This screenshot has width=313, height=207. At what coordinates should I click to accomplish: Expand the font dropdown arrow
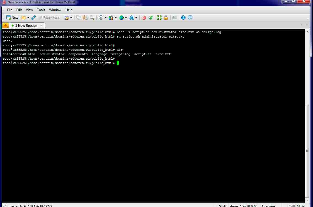coord(136,18)
